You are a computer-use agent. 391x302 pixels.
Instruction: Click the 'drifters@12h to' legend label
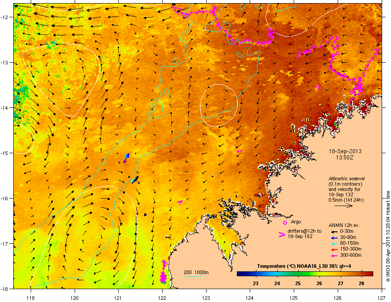[x=304, y=231]
